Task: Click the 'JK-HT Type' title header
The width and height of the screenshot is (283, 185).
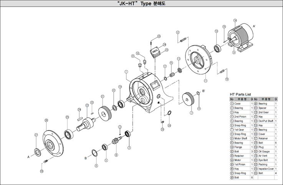Action: click(x=141, y=3)
